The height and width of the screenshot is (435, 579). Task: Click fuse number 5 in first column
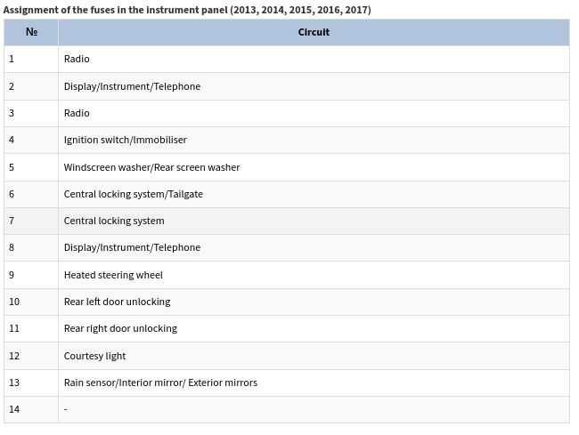pos(12,167)
